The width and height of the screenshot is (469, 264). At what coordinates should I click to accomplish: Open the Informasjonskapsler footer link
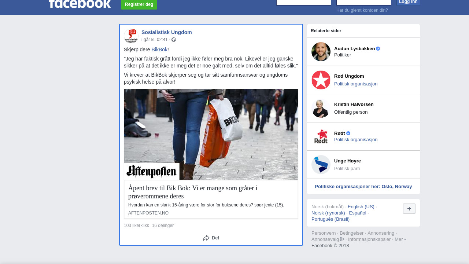tap(369, 239)
